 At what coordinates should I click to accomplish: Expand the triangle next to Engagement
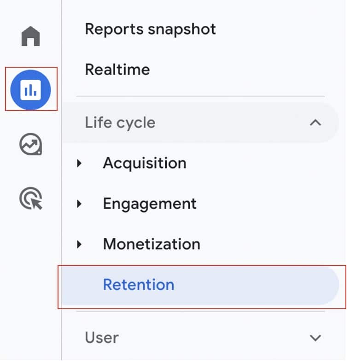click(80, 204)
